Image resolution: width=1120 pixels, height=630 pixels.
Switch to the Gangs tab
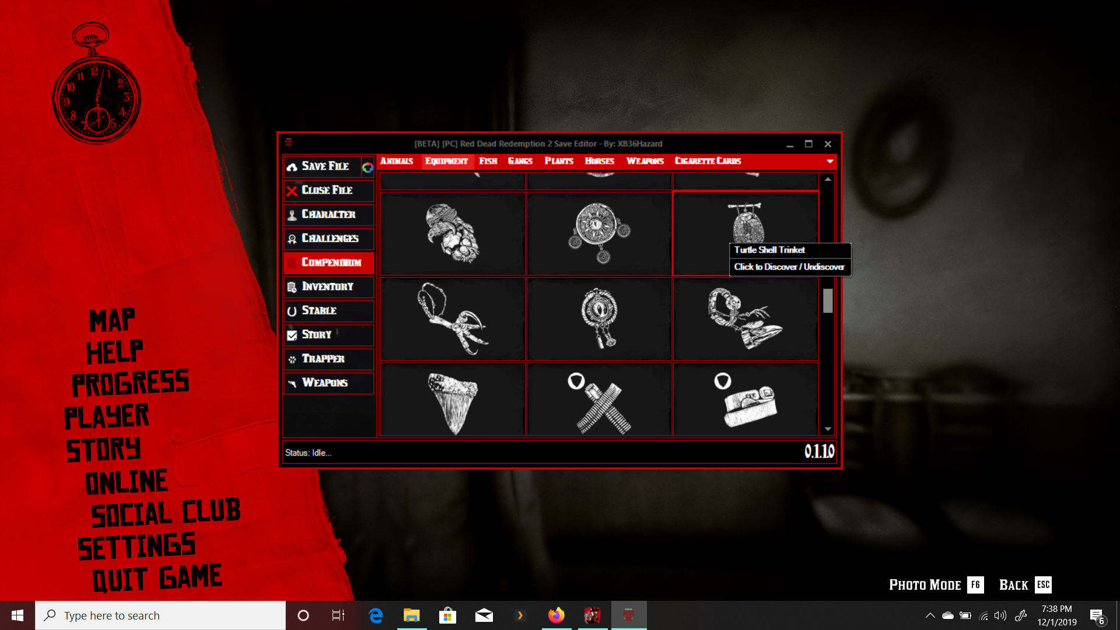pyautogui.click(x=520, y=161)
